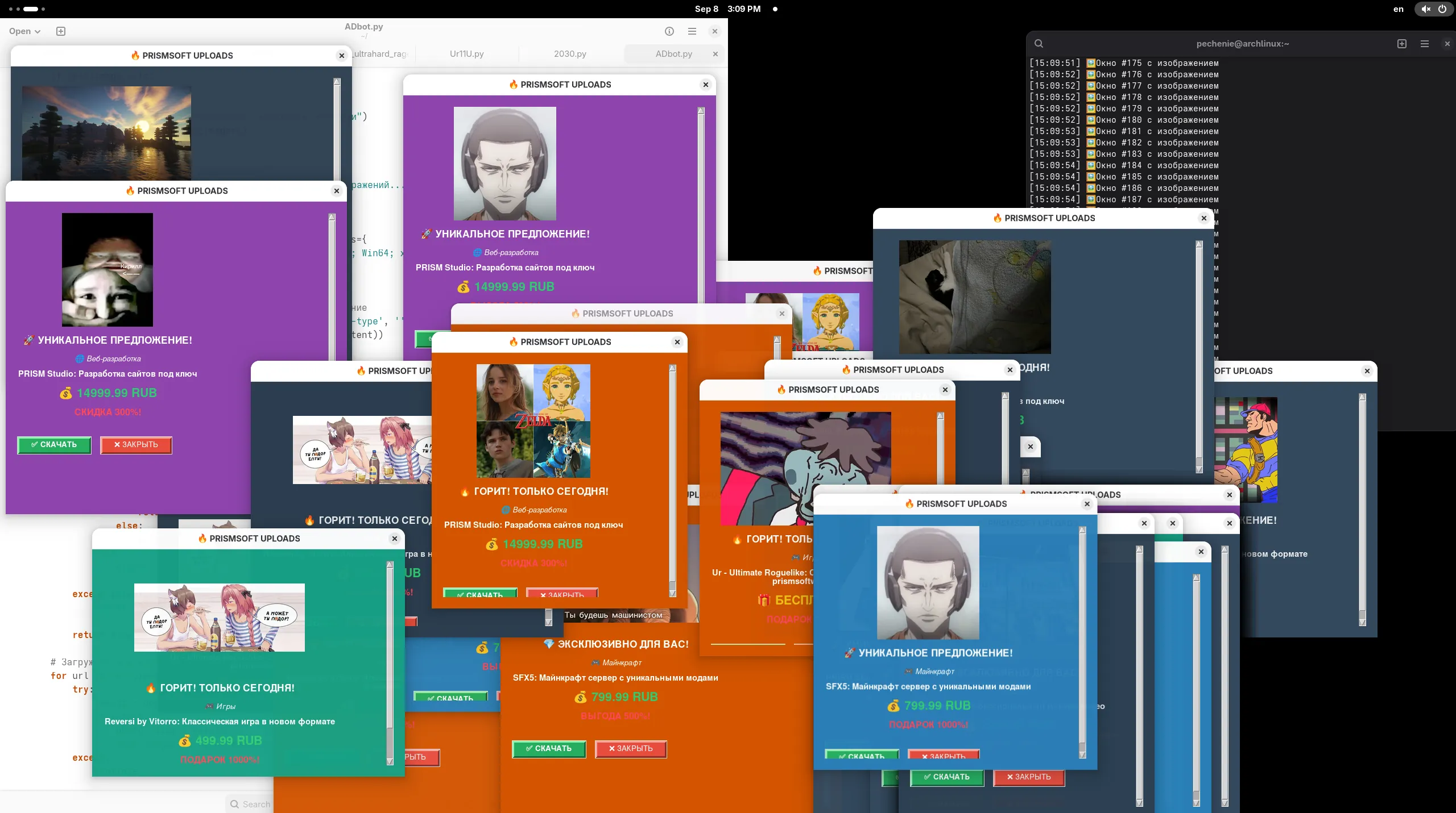Image resolution: width=1456 pixels, height=813 pixels.
Task: Open the clock showing Sep 8 3:09 PM
Action: (x=728, y=9)
